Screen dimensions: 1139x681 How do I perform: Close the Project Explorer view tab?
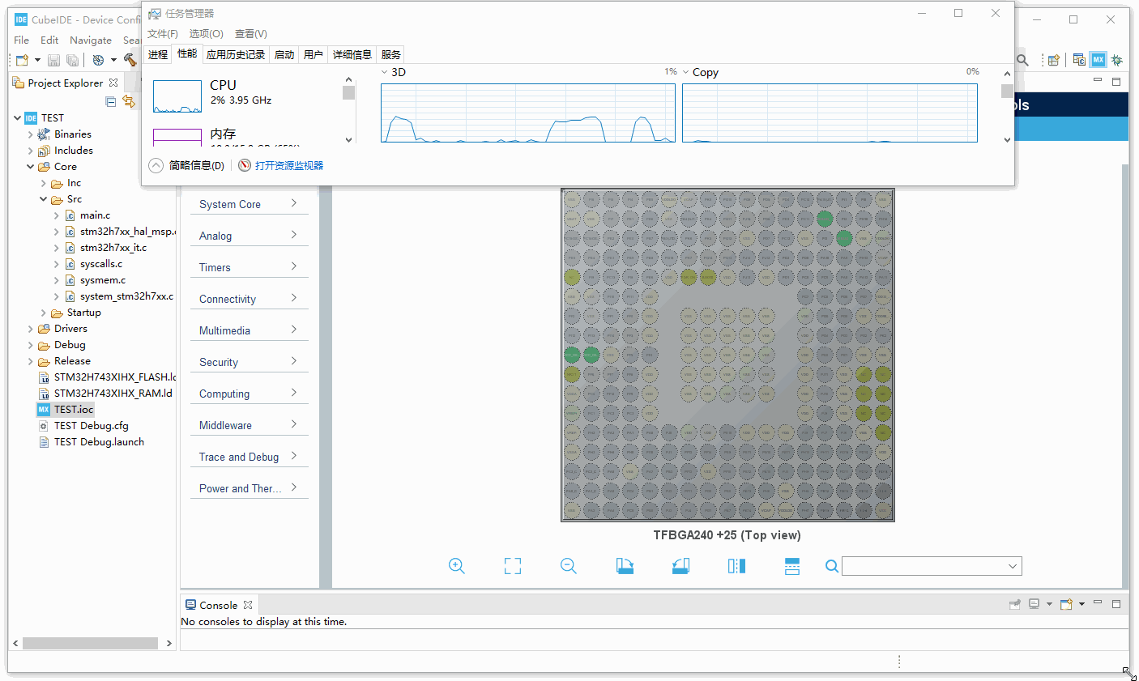(113, 83)
